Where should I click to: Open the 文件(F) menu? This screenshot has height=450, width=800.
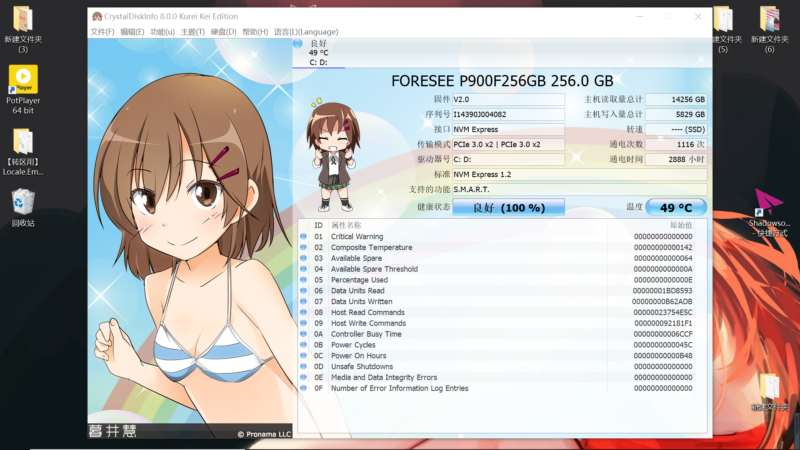pos(102,32)
